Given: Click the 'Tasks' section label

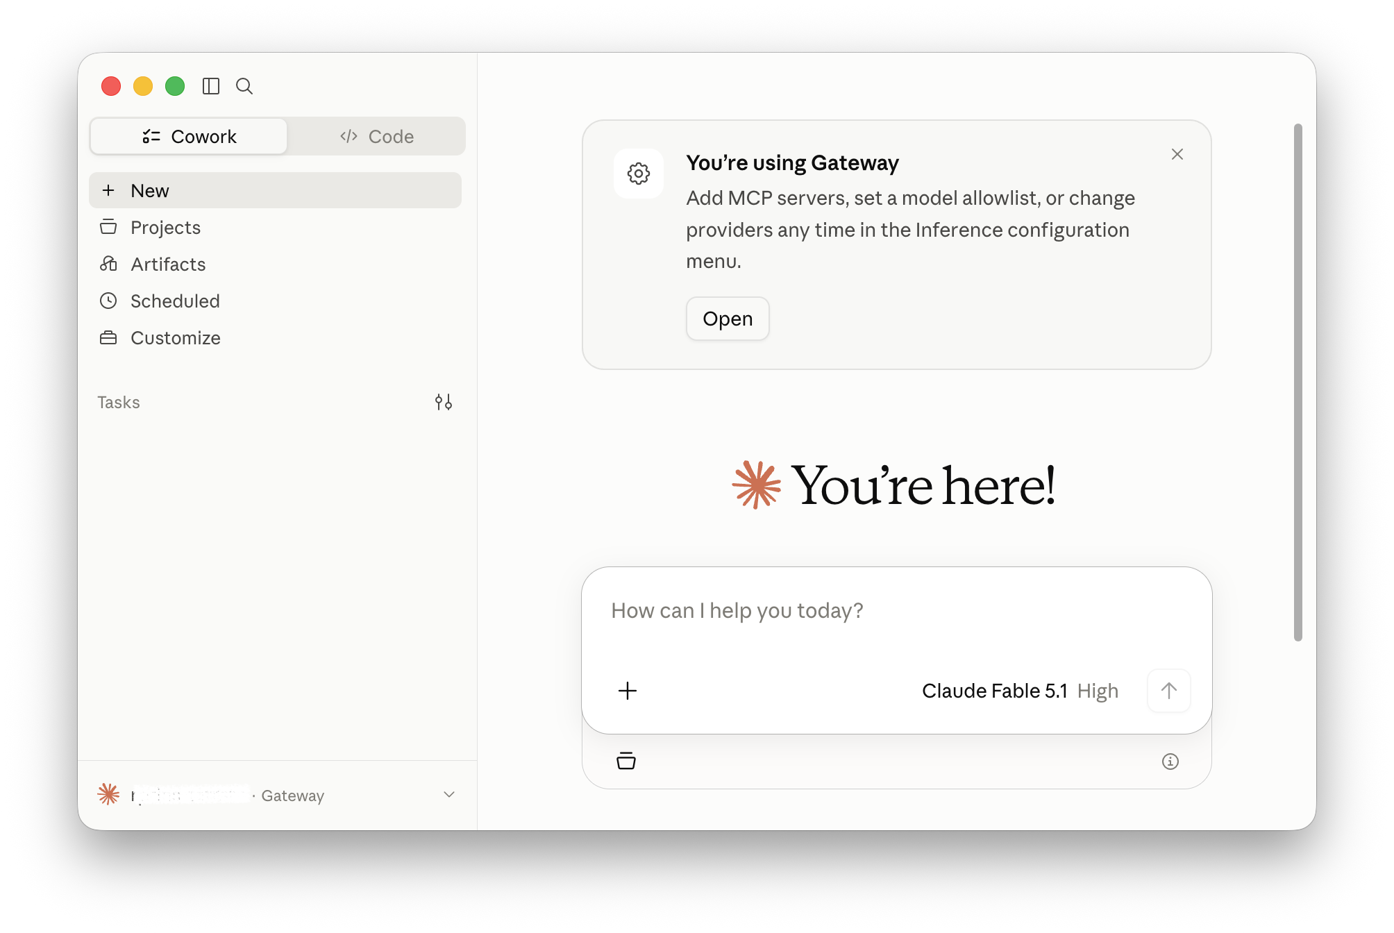Looking at the screenshot, I should pyautogui.click(x=119, y=403).
